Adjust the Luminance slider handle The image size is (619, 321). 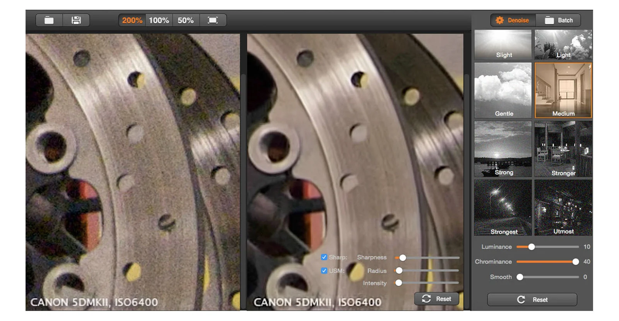pyautogui.click(x=532, y=247)
